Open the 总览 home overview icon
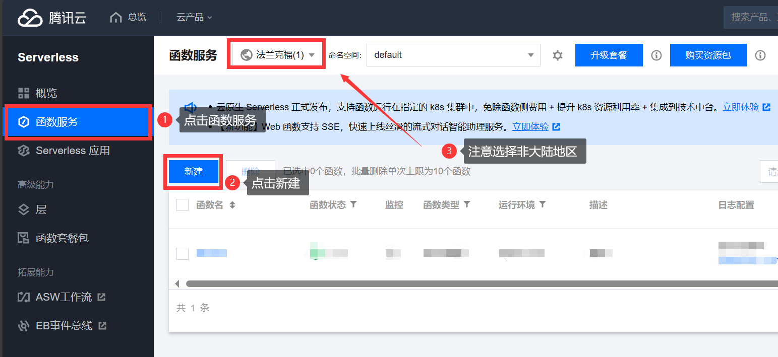The height and width of the screenshot is (357, 778). (116, 18)
